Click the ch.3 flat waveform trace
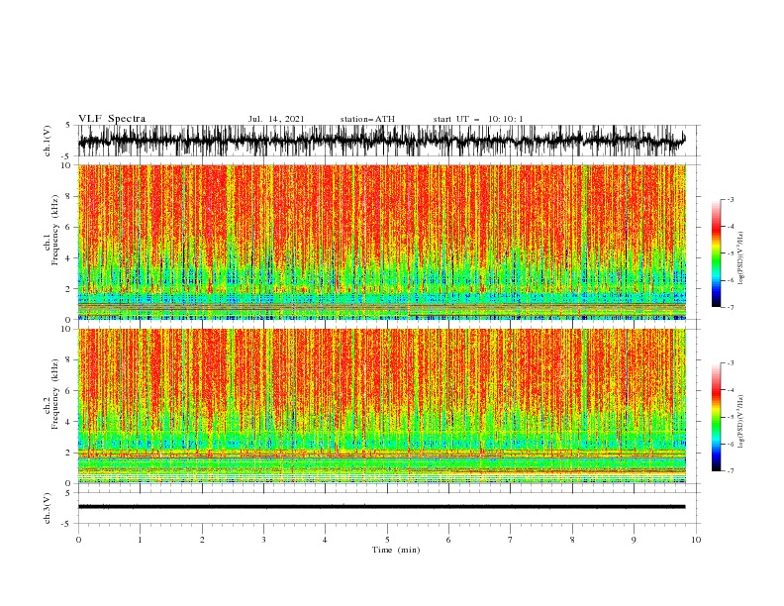784x606 pixels. pyautogui.click(x=381, y=507)
